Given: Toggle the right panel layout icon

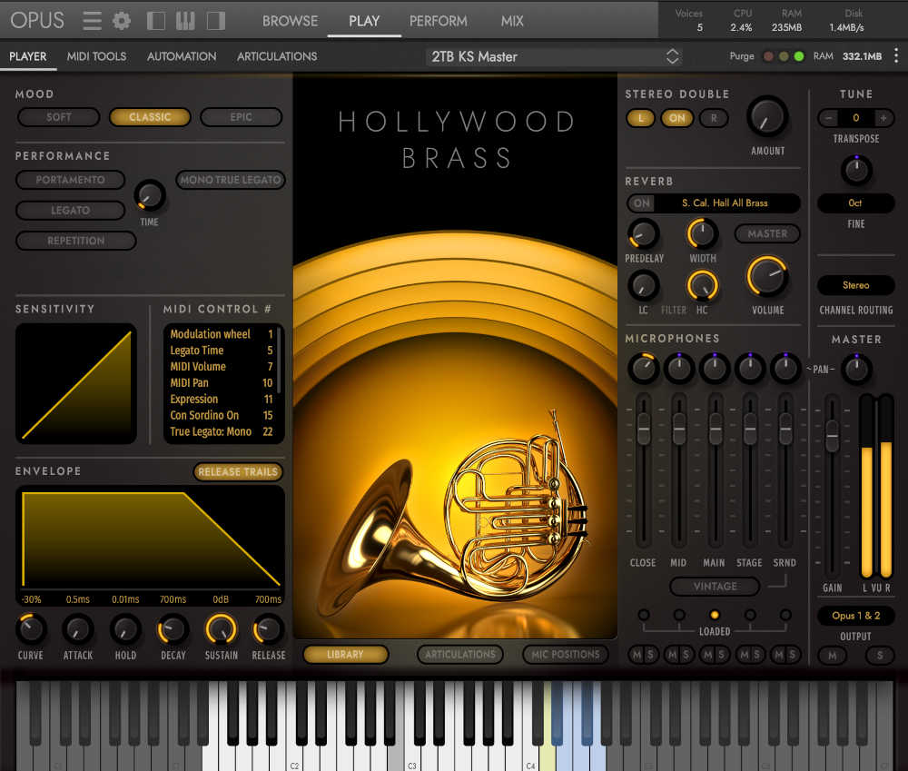Looking at the screenshot, I should pyautogui.click(x=214, y=20).
